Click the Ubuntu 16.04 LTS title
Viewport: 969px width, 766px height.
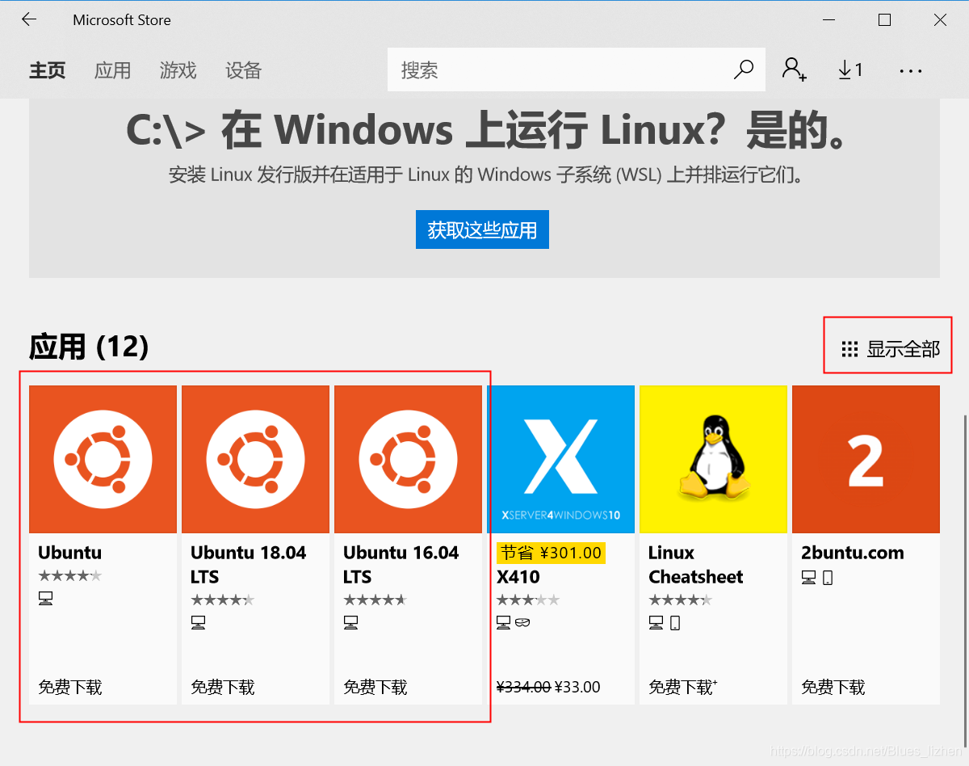(401, 565)
